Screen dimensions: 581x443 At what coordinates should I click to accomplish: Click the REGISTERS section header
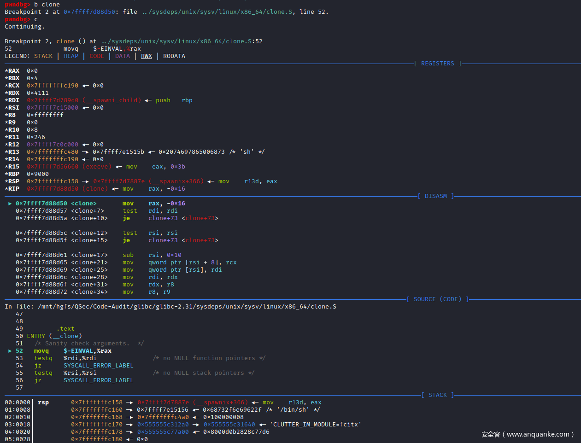click(437, 64)
